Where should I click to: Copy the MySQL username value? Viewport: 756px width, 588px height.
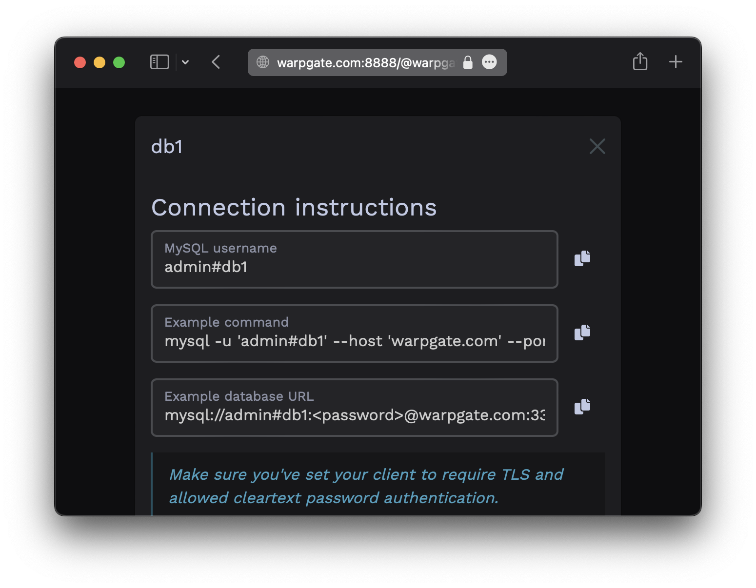pos(582,258)
